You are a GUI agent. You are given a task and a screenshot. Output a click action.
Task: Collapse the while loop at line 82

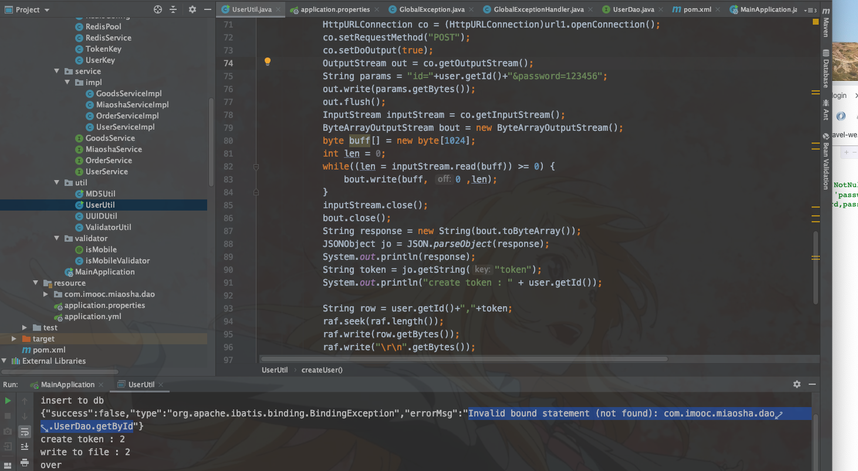tap(256, 167)
